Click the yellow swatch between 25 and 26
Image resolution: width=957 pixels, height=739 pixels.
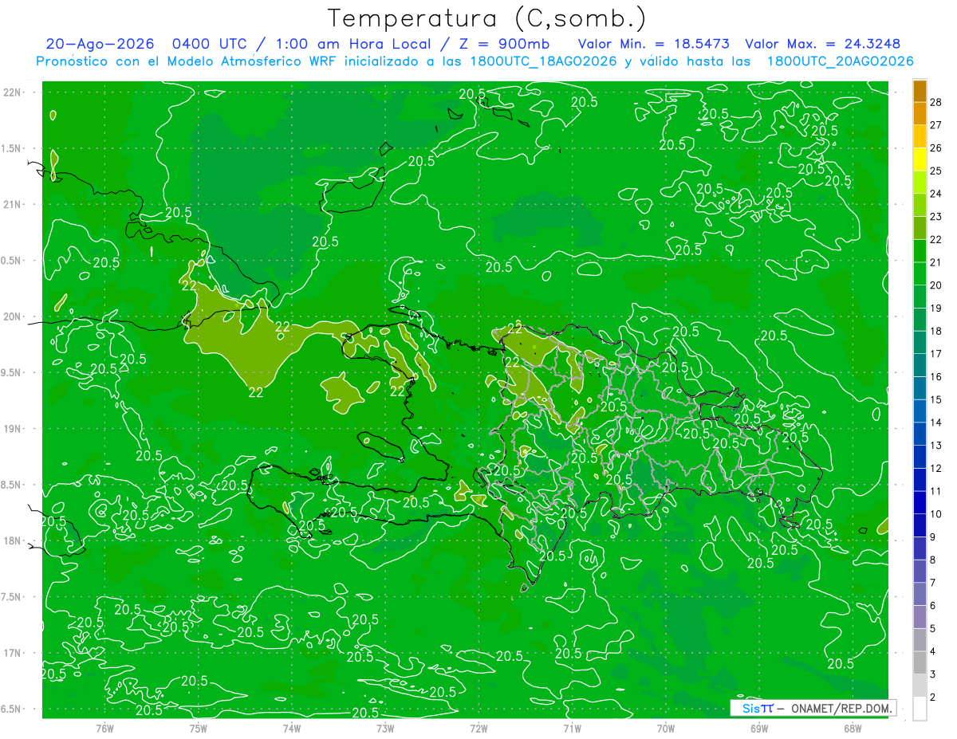click(x=920, y=159)
